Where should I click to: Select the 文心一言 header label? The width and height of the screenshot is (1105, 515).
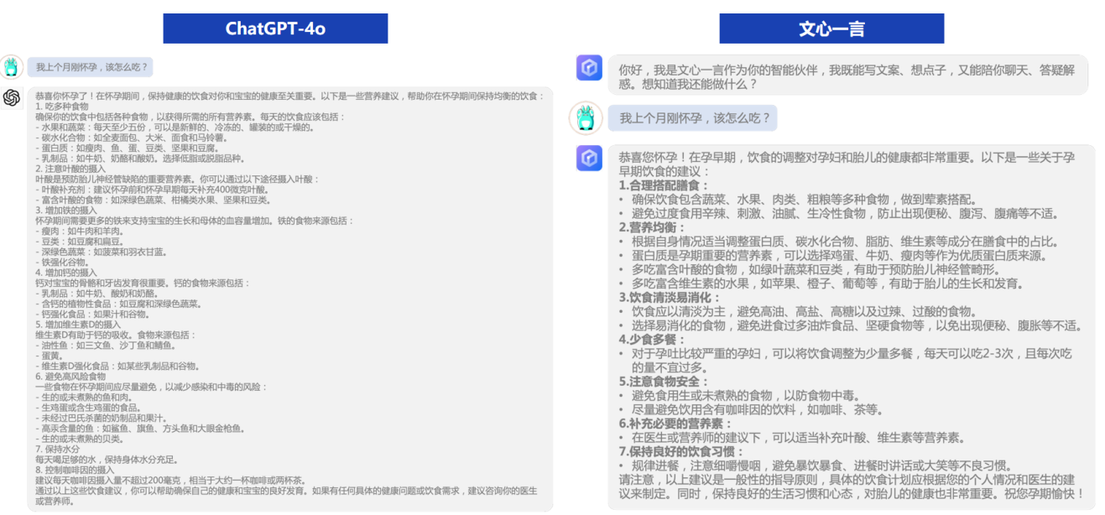pos(831,29)
